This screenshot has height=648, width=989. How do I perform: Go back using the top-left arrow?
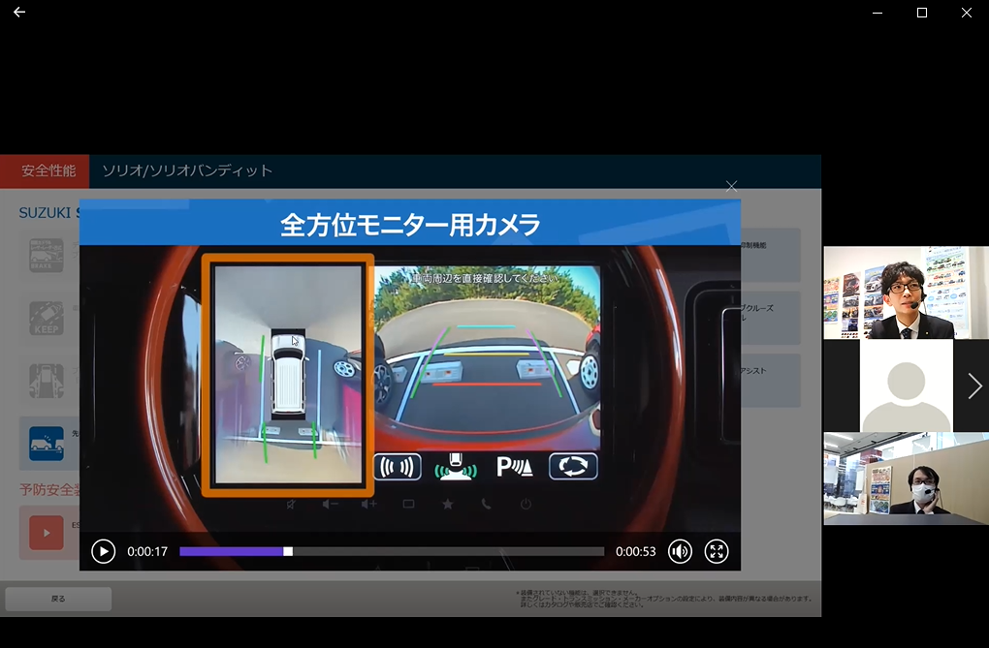19,12
